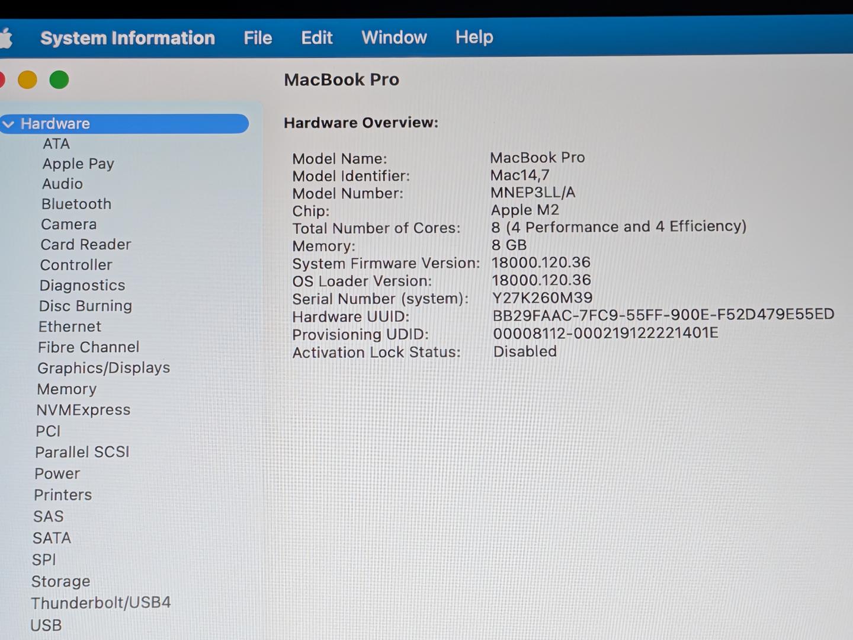Image resolution: width=853 pixels, height=640 pixels.
Task: Collapse the Hardware section chevron
Action: (x=8, y=124)
